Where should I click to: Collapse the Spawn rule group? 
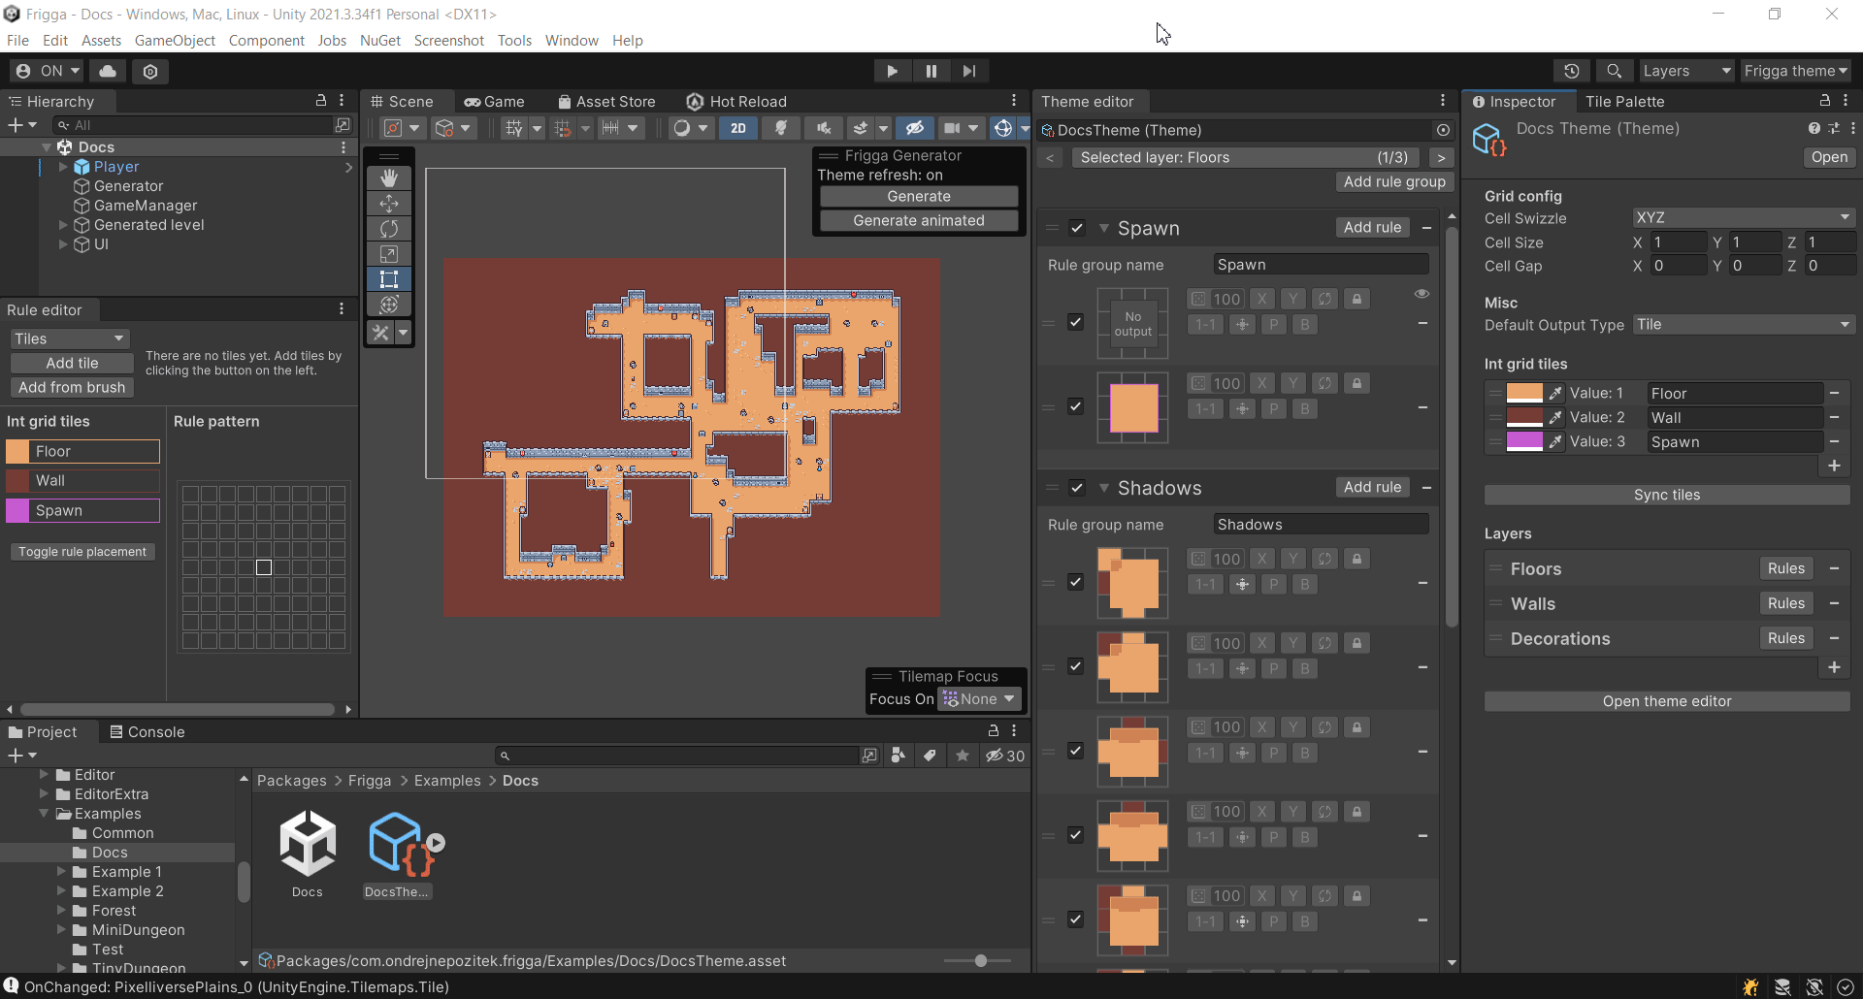point(1103,228)
